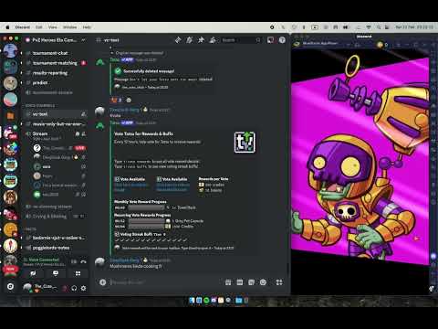Open the gift icon in message bar
This screenshot has width=438, height=329.
(x=228, y=282)
